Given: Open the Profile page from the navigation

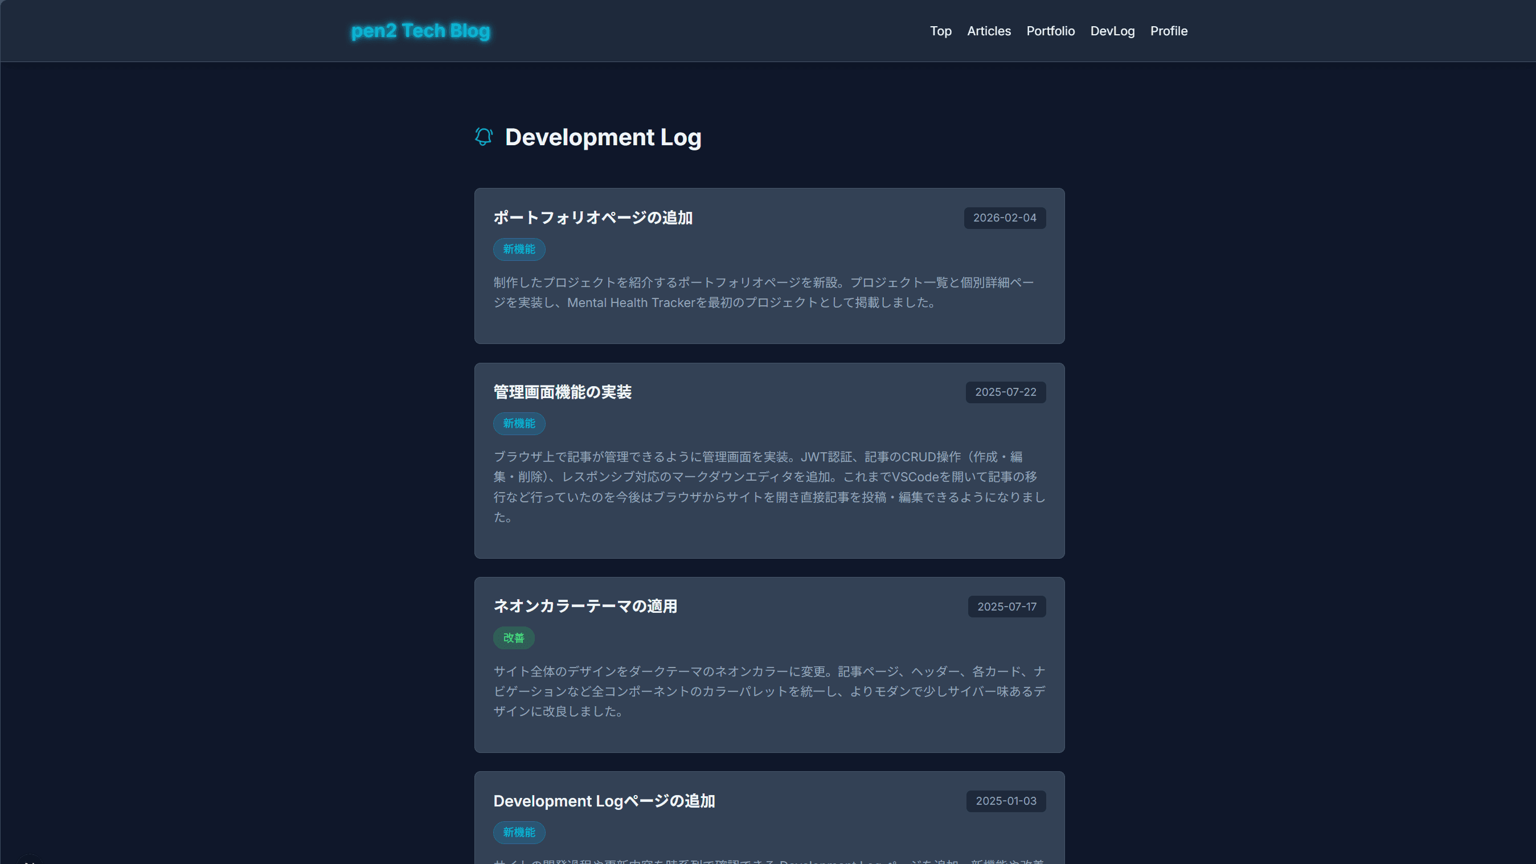Looking at the screenshot, I should [1169, 30].
